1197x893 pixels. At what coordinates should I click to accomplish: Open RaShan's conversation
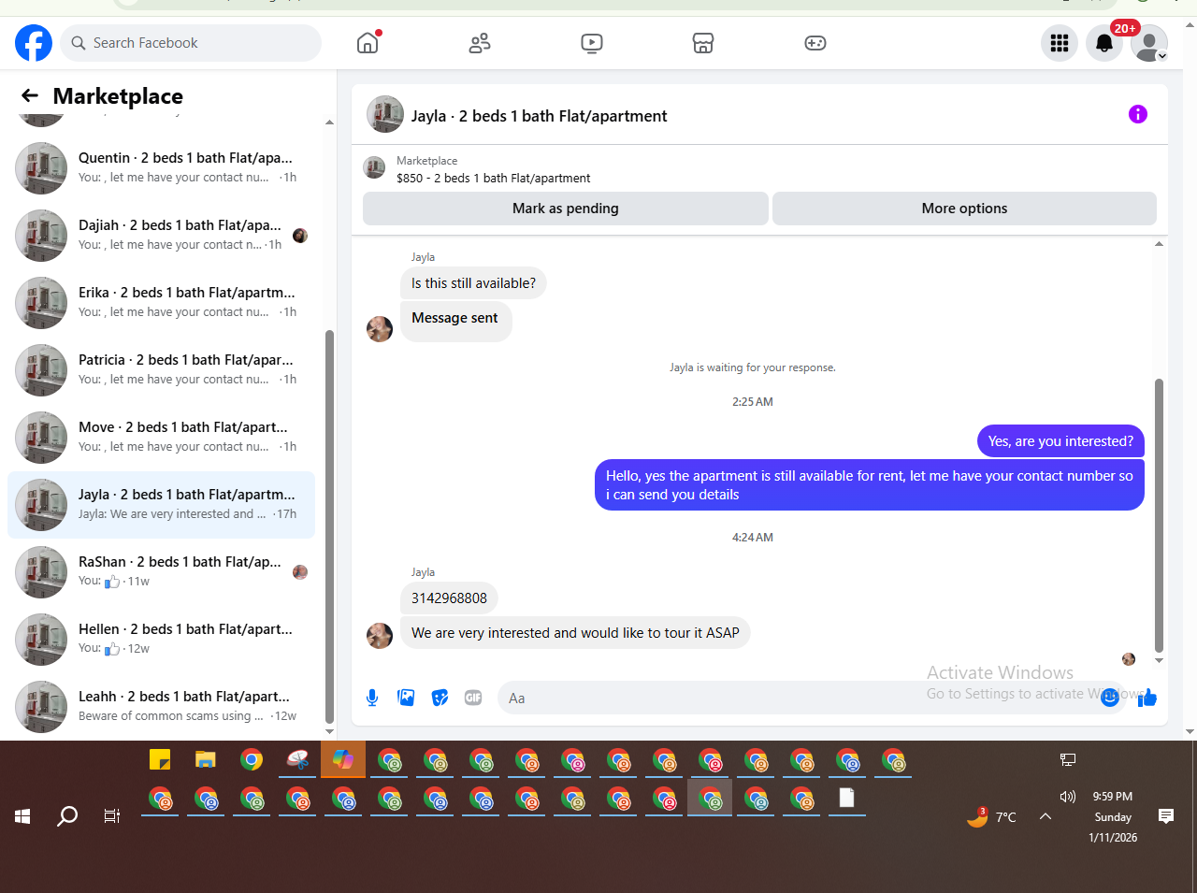click(161, 572)
